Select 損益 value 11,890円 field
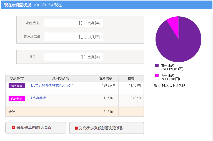This screenshot has width=213, height=141. pos(74,57)
